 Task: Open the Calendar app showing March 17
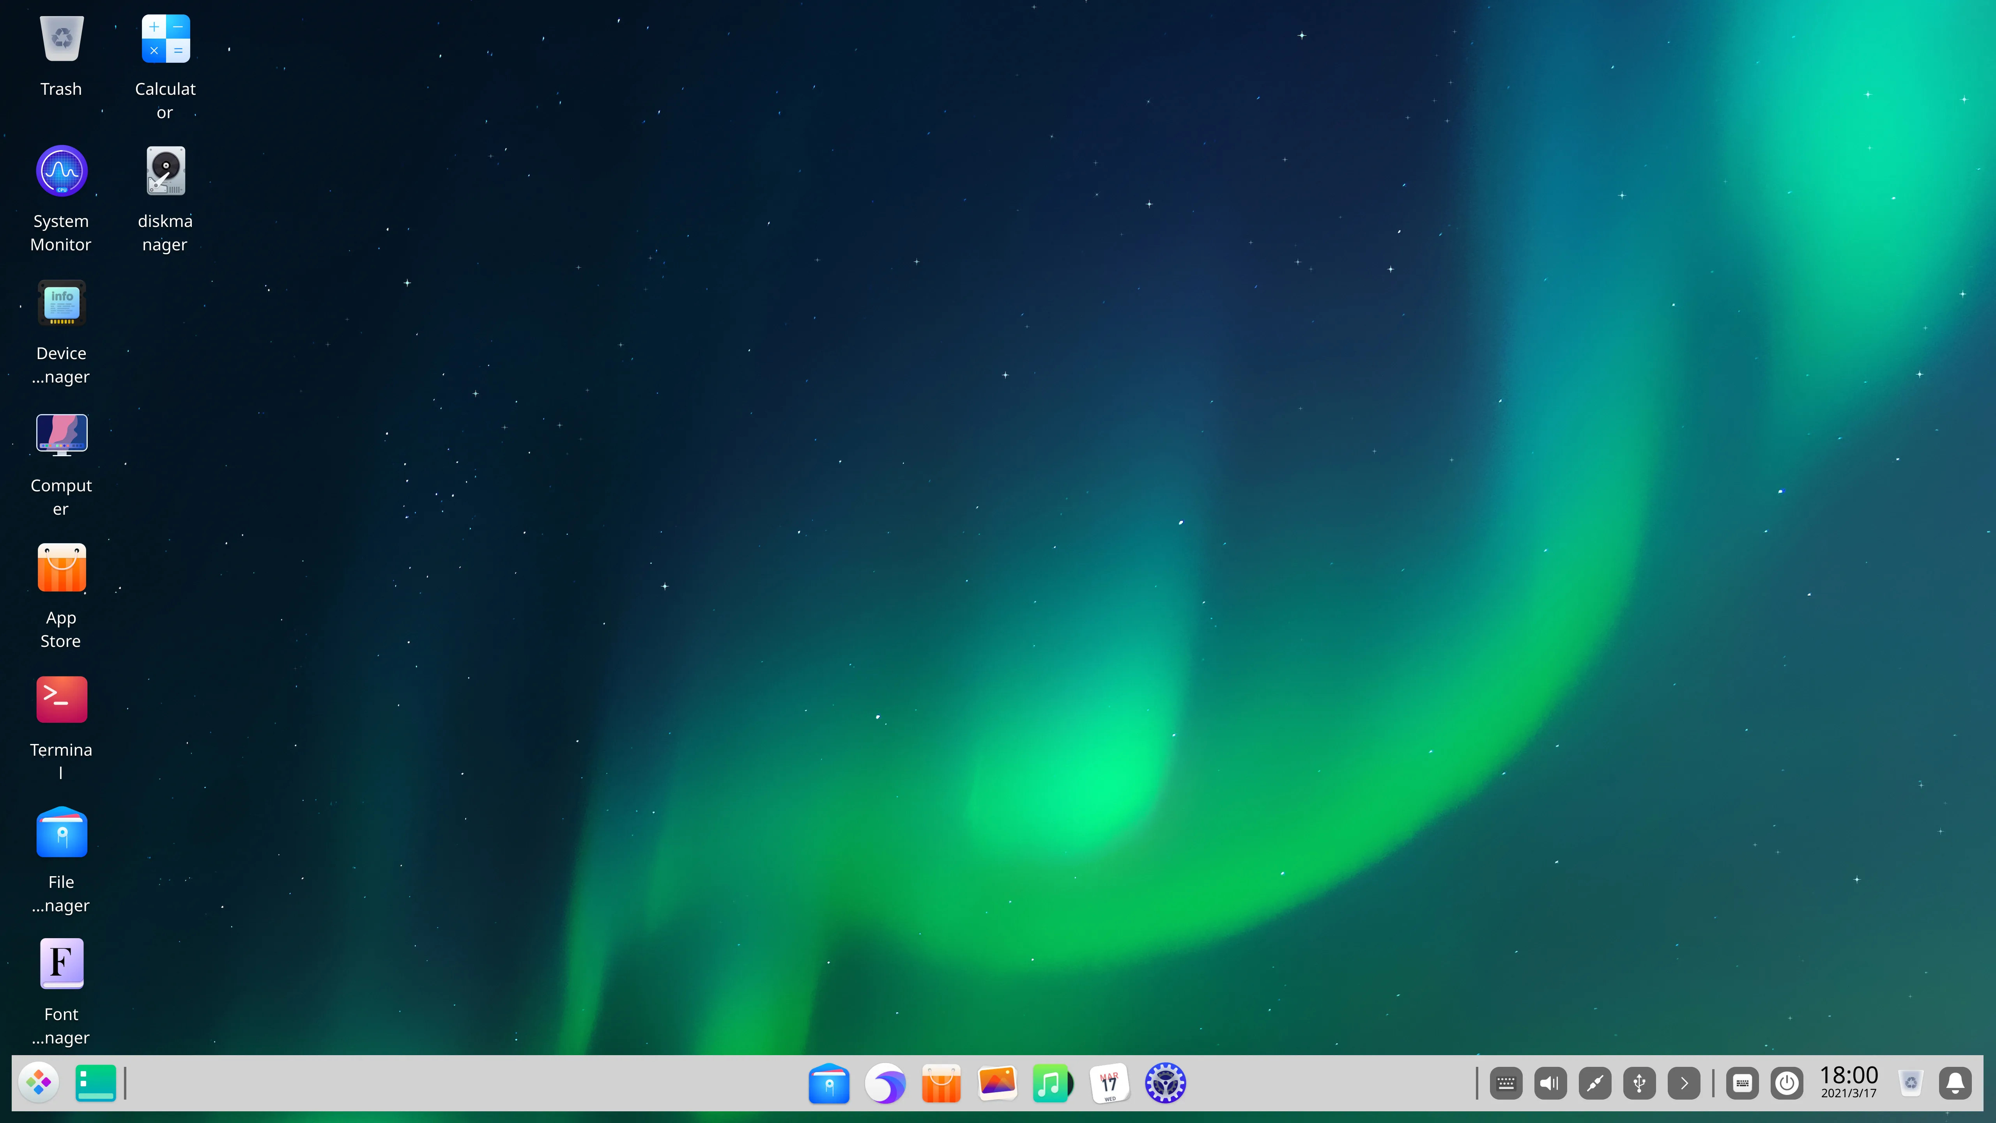(1108, 1083)
